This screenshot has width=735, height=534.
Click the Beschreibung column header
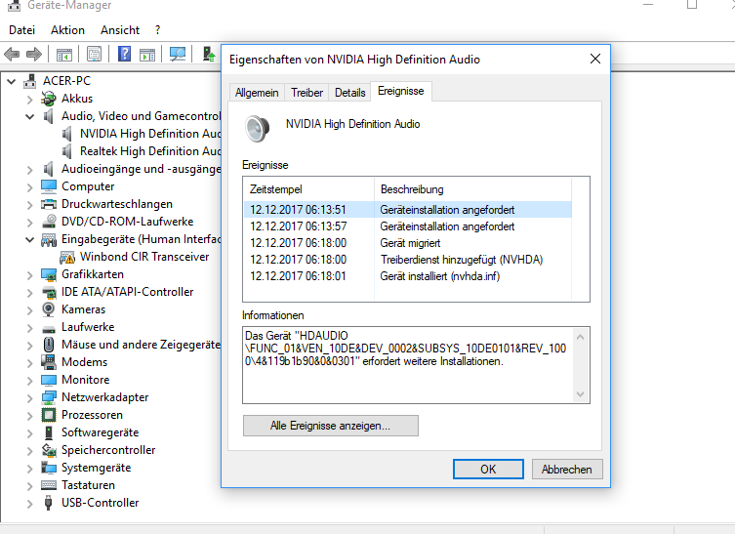pos(472,189)
